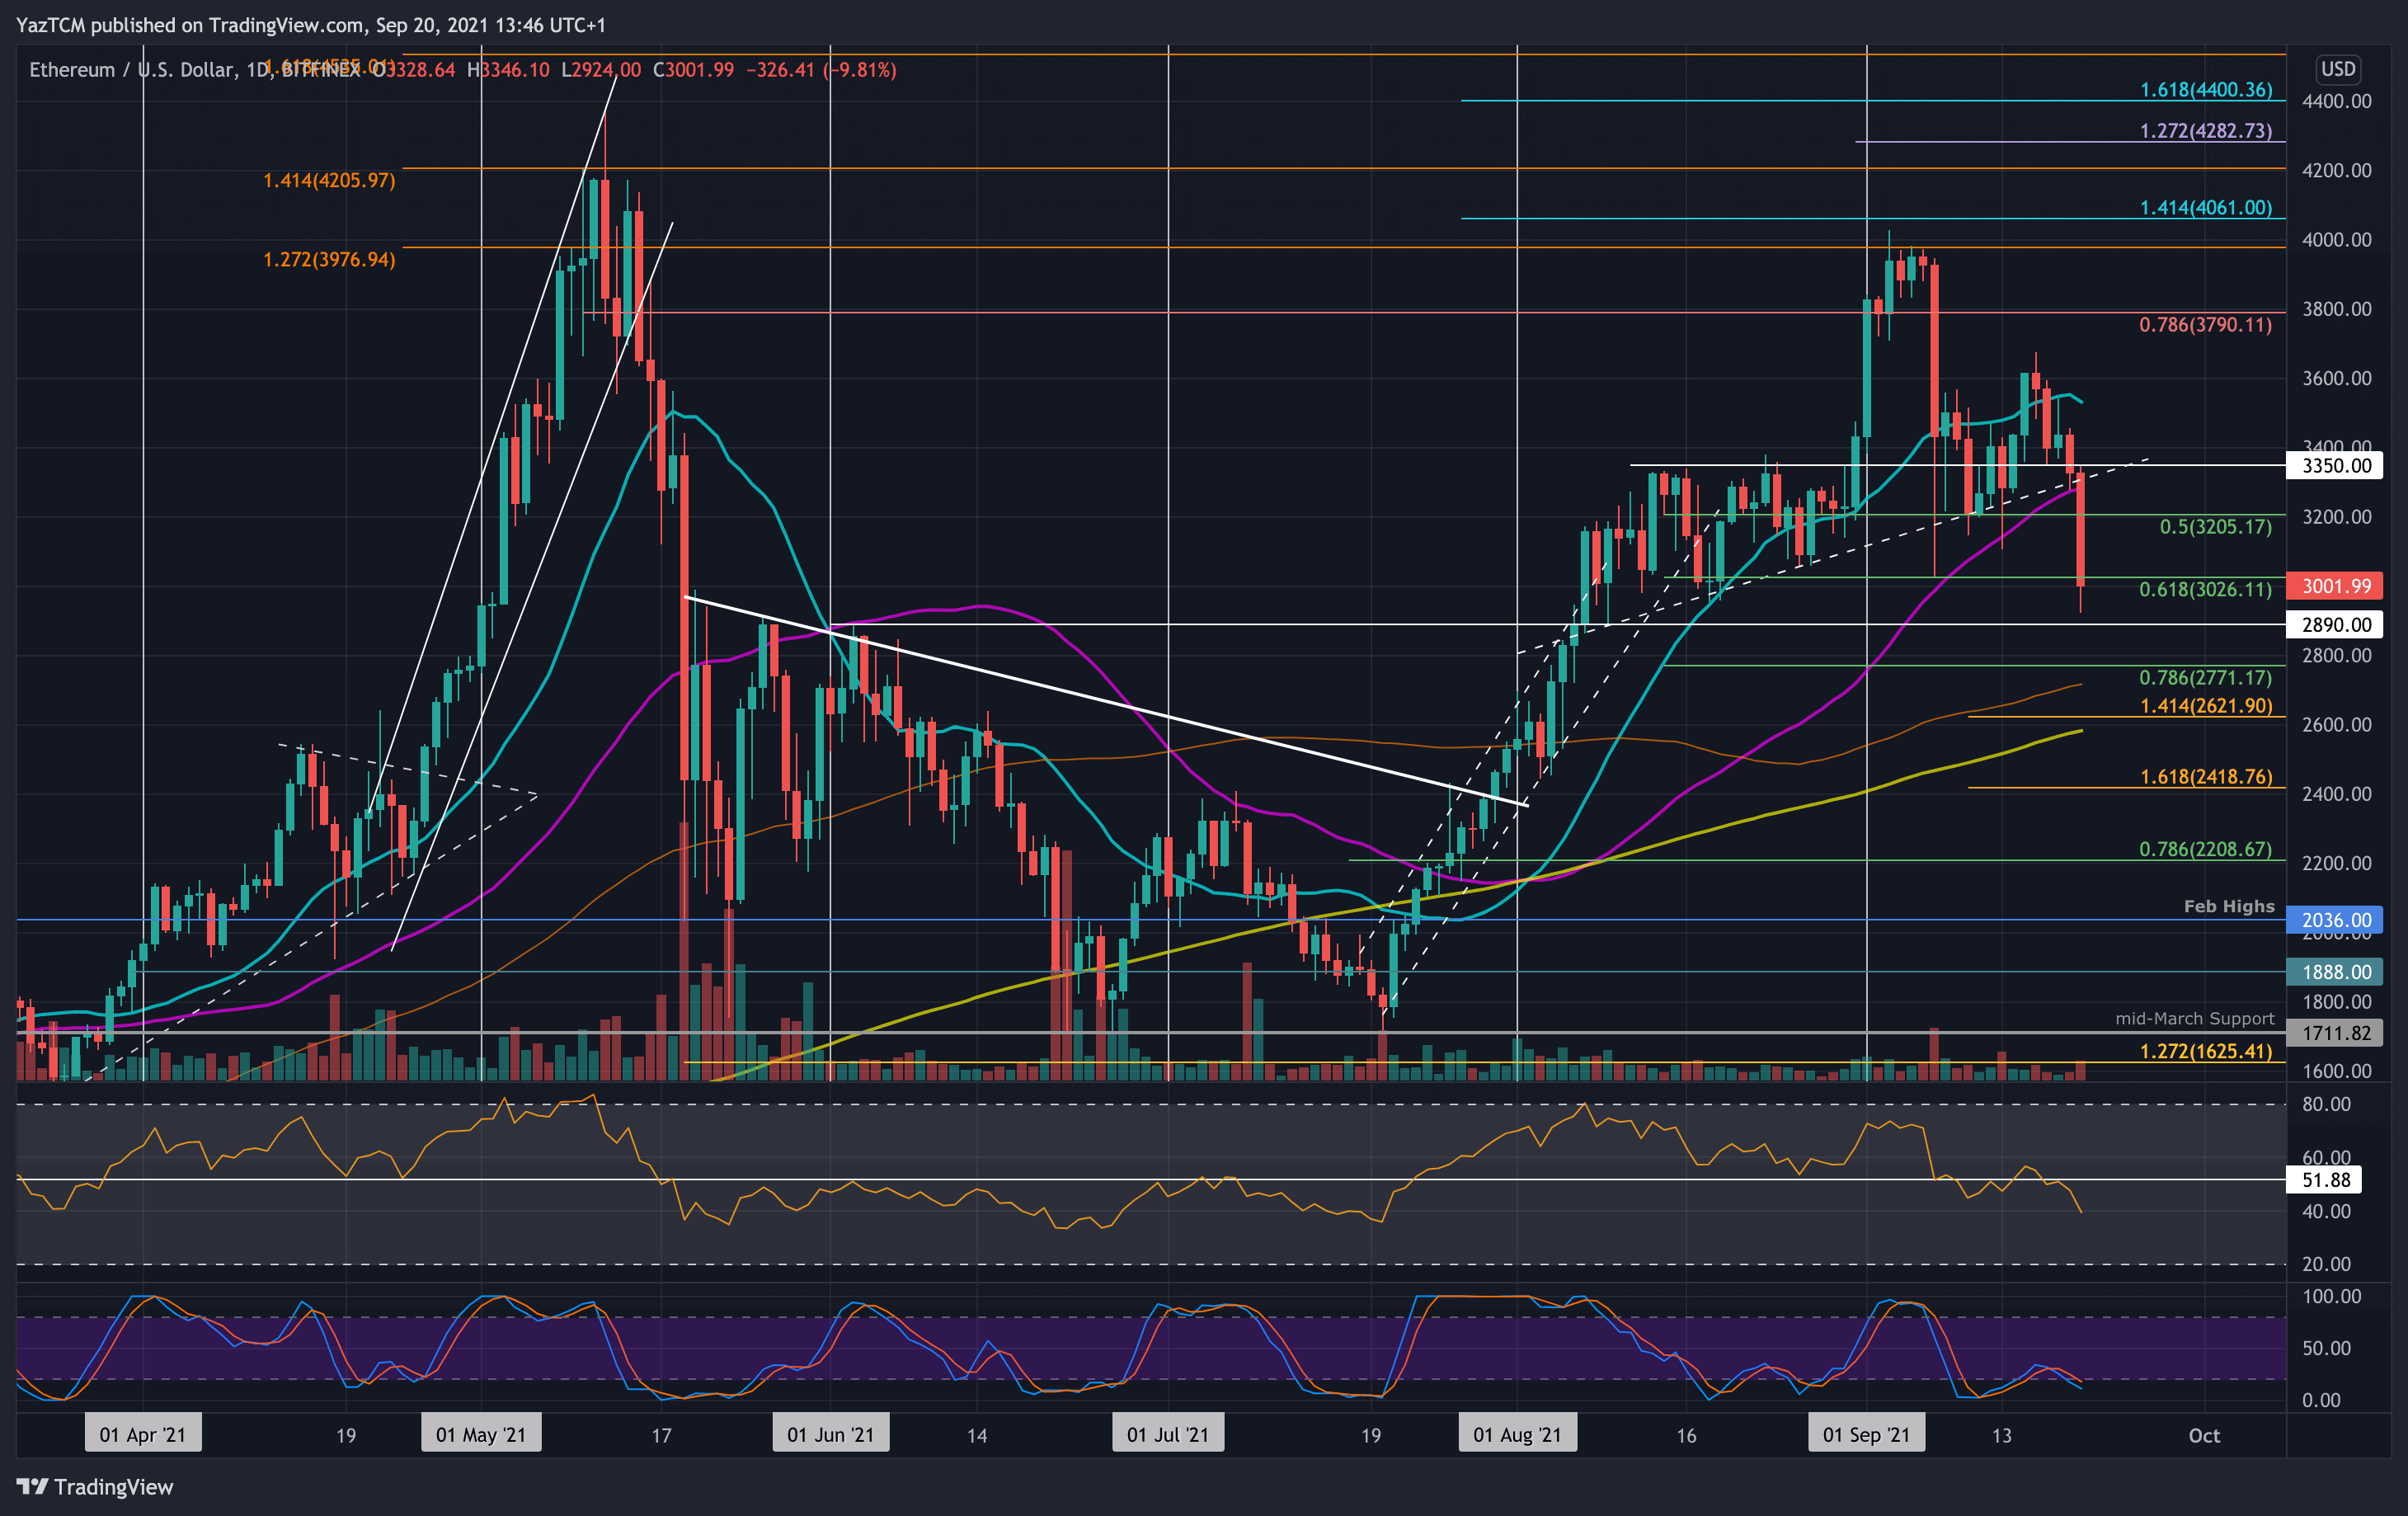
Task: Select the 1711.82 support price tag
Action: (2335, 1033)
